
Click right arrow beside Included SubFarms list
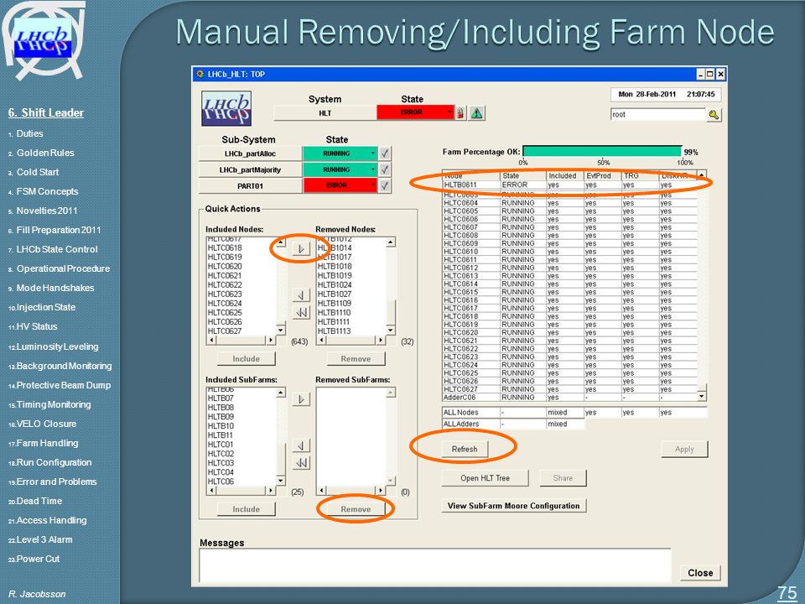[301, 399]
